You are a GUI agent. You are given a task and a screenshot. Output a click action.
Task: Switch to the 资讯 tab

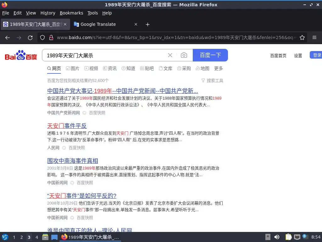(110, 68)
